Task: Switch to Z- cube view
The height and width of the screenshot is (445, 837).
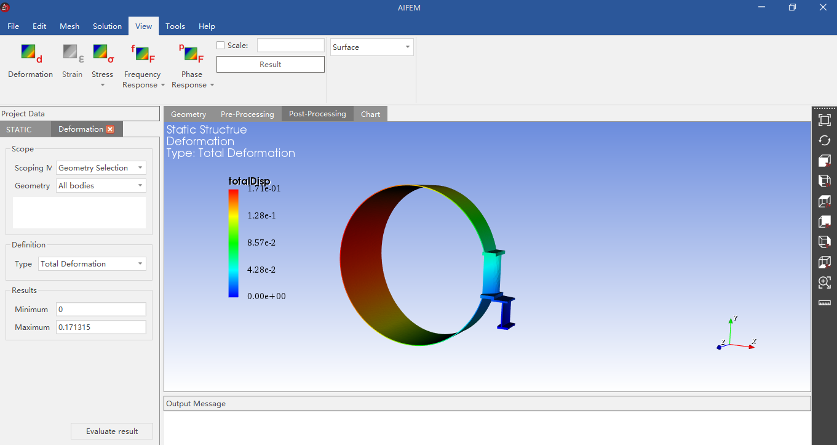Action: tap(825, 262)
